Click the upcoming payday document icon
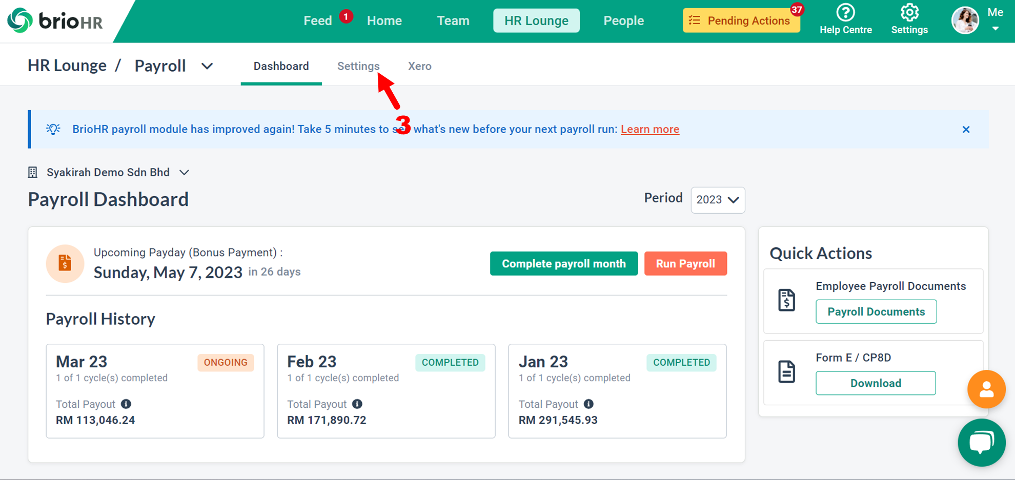 pyautogui.click(x=65, y=263)
